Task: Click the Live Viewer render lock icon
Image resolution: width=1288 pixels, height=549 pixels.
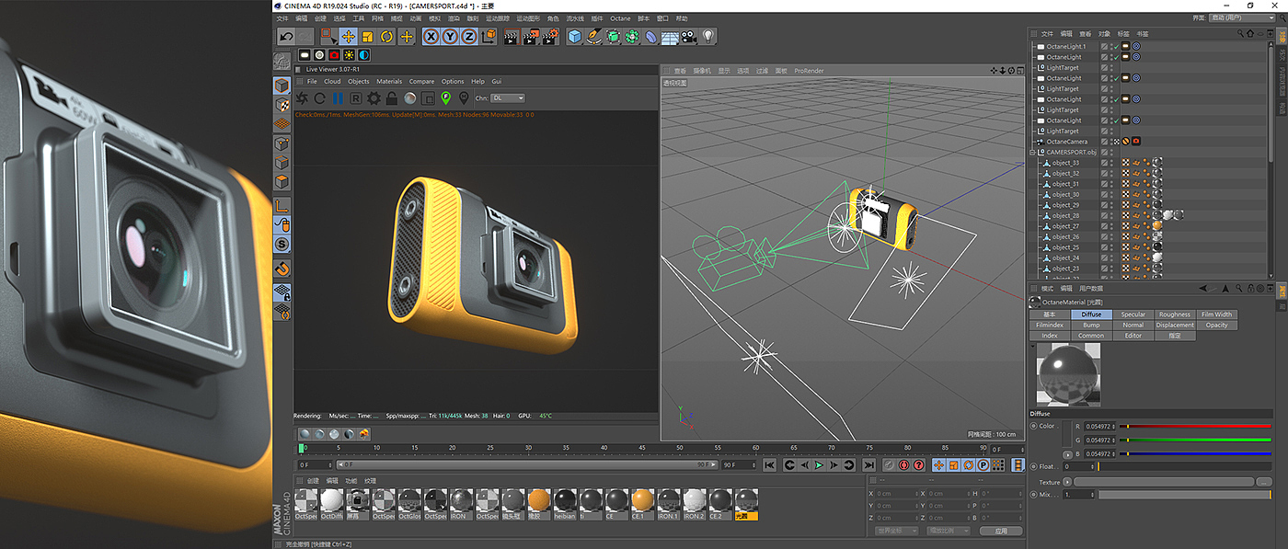Action: pos(392,98)
